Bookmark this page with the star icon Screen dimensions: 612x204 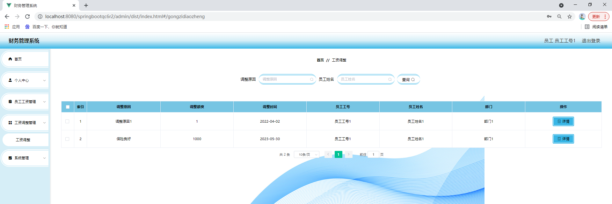tap(570, 17)
